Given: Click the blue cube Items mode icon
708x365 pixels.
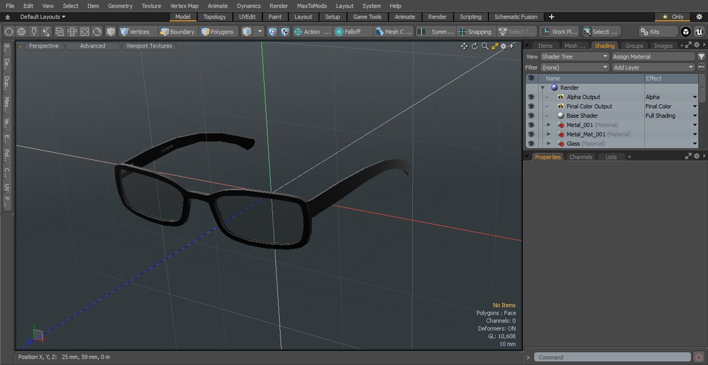Looking at the screenshot, I should (247, 32).
